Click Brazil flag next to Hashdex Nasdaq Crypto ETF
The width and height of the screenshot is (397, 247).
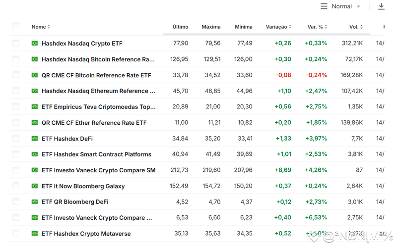[35, 44]
